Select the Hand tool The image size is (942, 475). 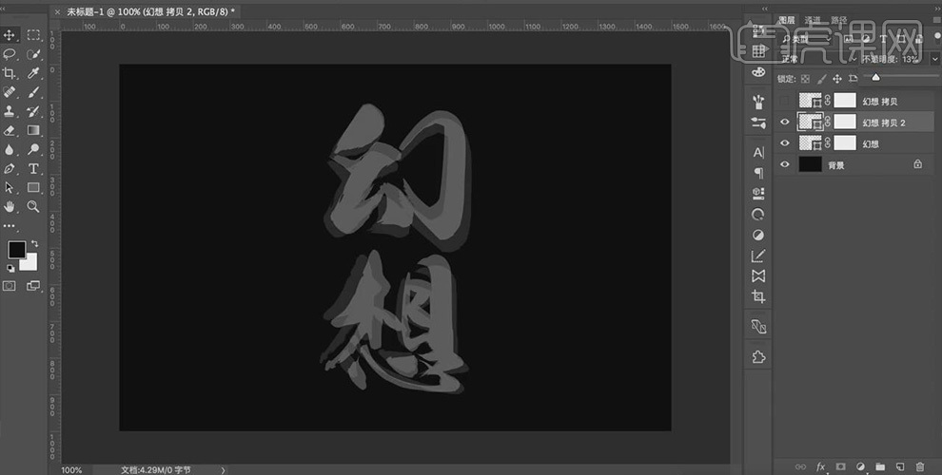coord(9,207)
